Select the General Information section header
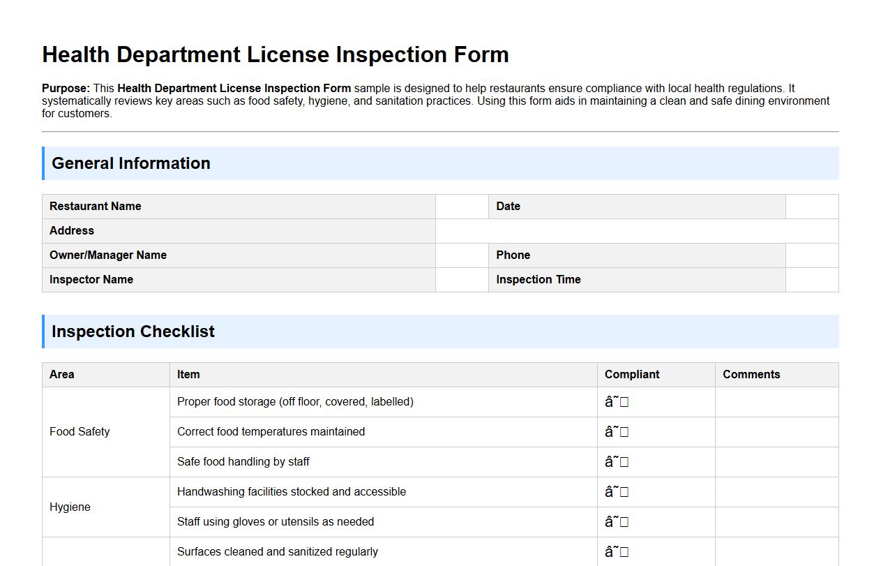This screenshot has width=881, height=566. [x=131, y=163]
